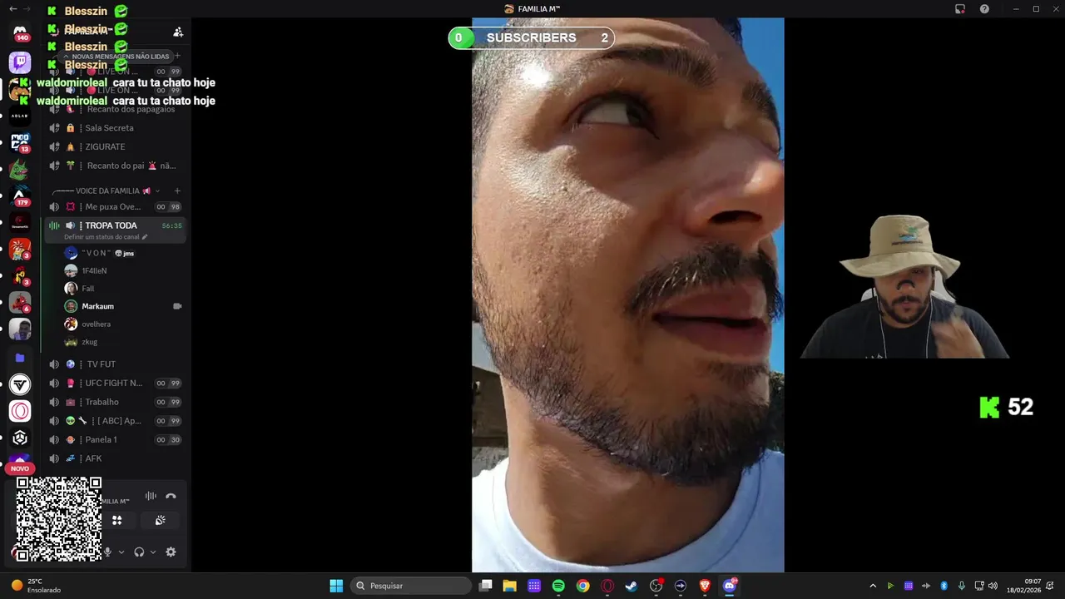Open the Opera GX server icon
The image size is (1065, 599).
tap(20, 411)
